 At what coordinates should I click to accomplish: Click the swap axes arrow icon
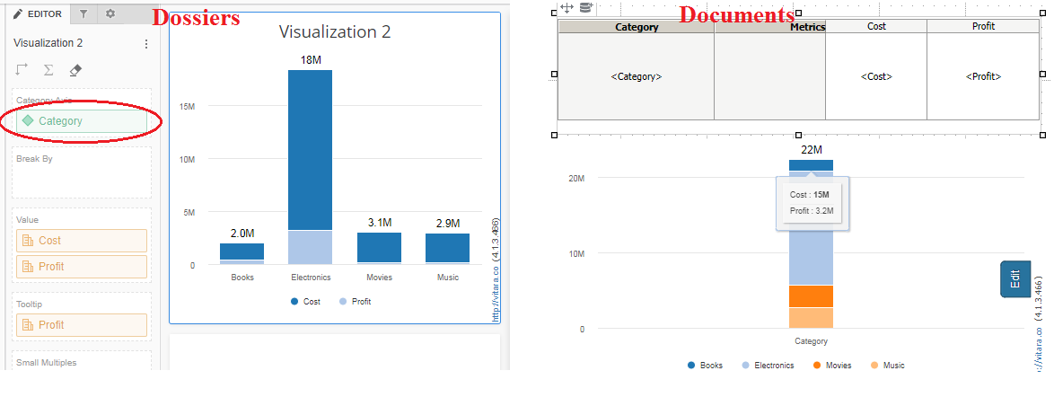coord(22,69)
